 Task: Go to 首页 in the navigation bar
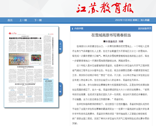[x=10, y=20]
